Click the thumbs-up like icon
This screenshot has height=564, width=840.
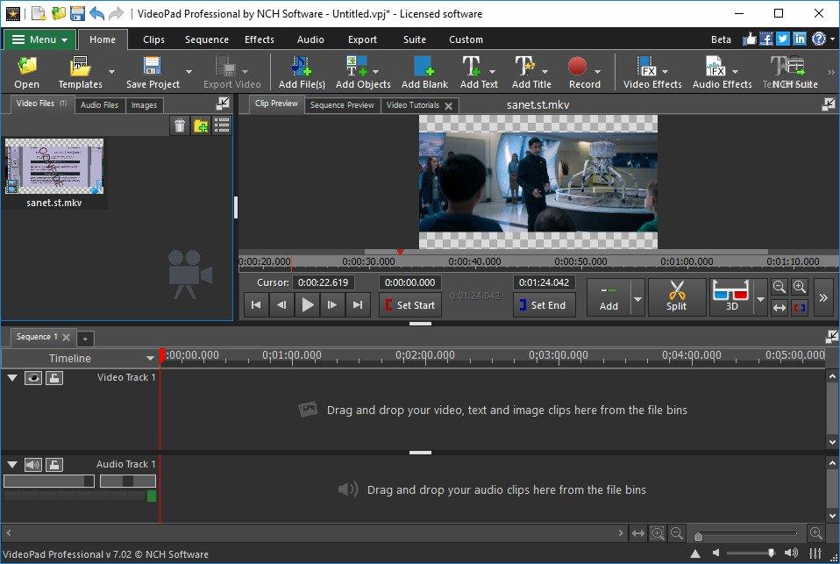(x=749, y=39)
